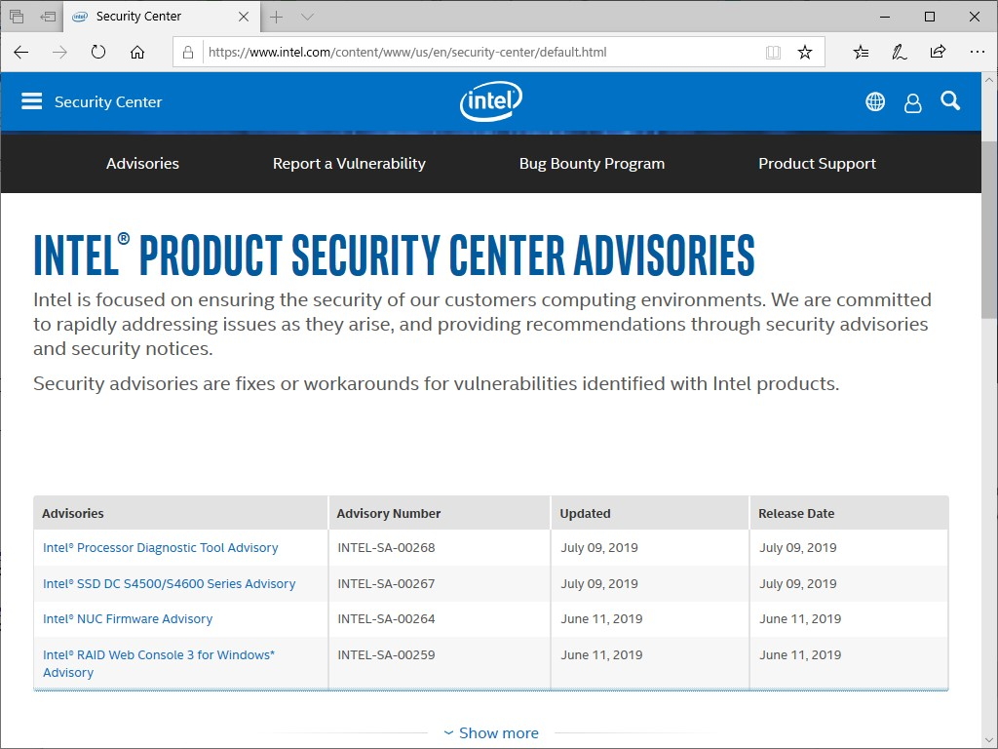Open the Intel NUC Firmware Advisory link
The image size is (998, 749).
(127, 618)
